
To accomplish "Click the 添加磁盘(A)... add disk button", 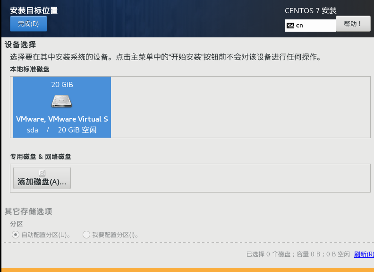I will [x=42, y=178].
